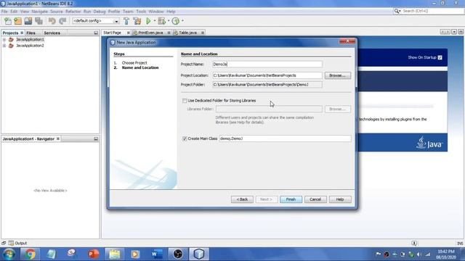Click the Debug Project icon
The width and height of the screenshot is (465, 261).
point(161,21)
